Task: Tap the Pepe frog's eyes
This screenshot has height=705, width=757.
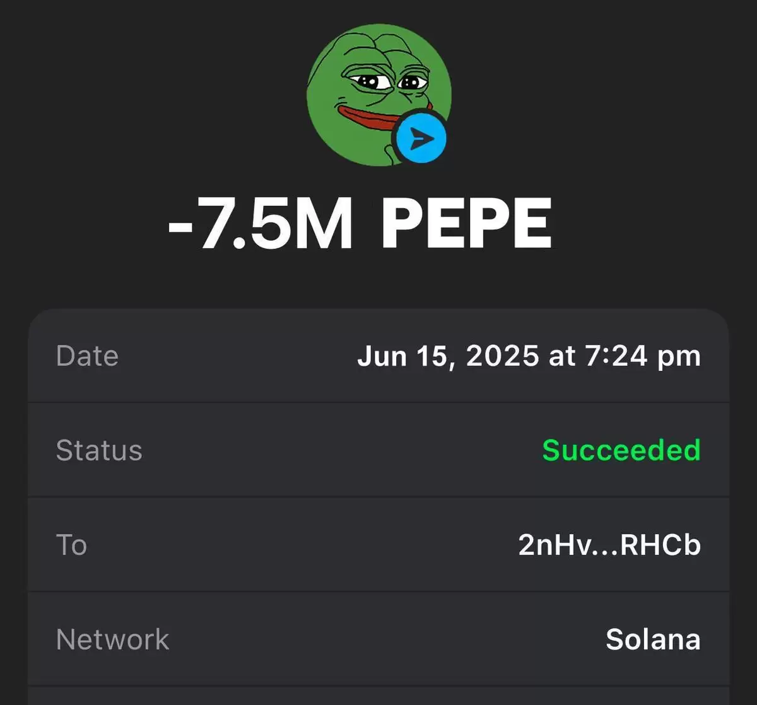Action: 387,81
